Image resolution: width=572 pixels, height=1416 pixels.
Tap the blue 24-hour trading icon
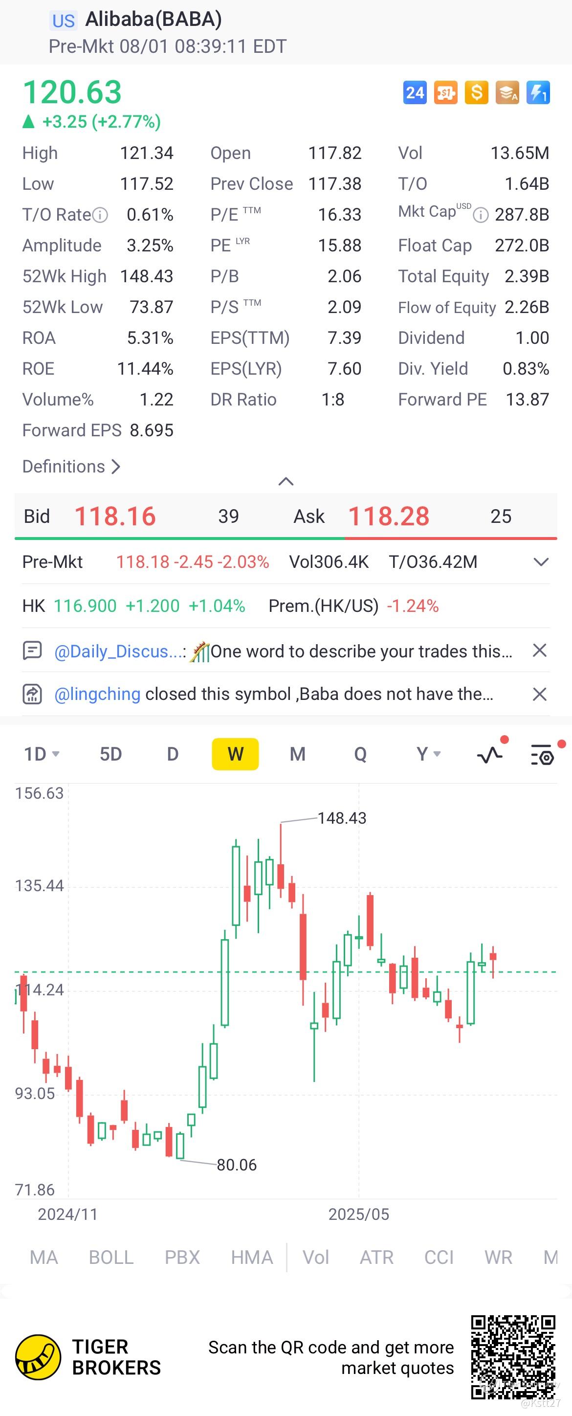pyautogui.click(x=415, y=92)
